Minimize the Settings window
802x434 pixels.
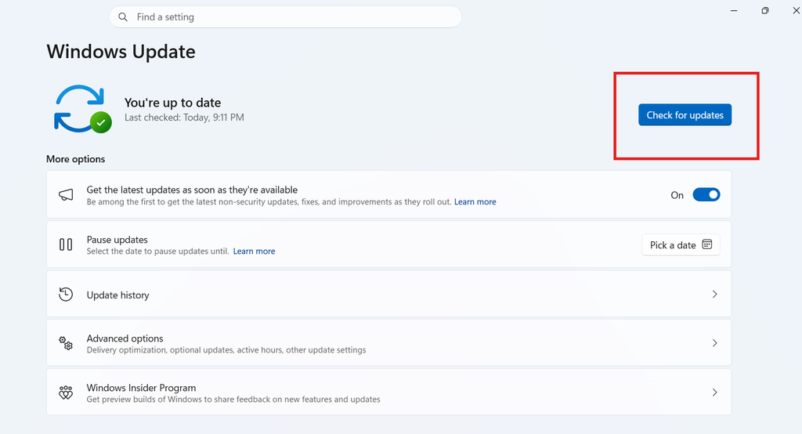(734, 11)
